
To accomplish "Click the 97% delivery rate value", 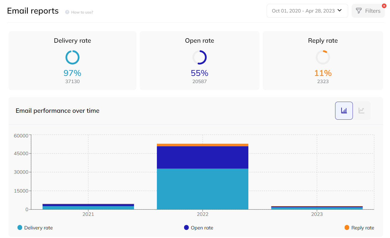I will 72,73.
